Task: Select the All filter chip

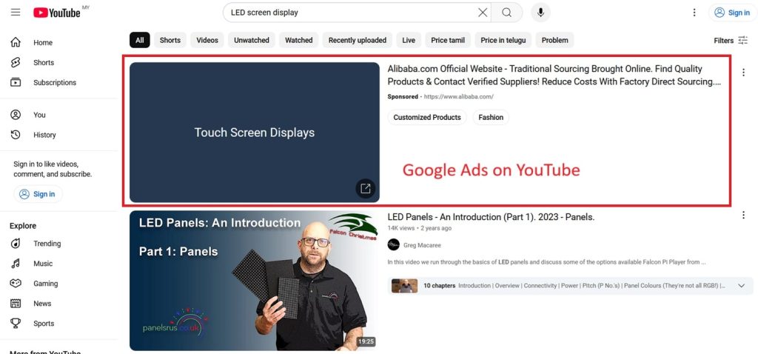Action: tap(140, 40)
